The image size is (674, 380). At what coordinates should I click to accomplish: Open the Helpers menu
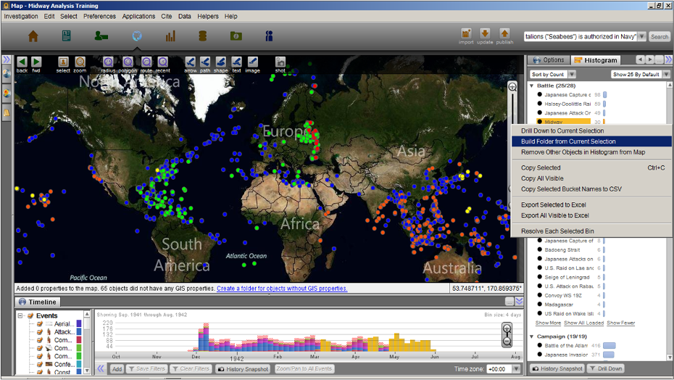pos(208,17)
